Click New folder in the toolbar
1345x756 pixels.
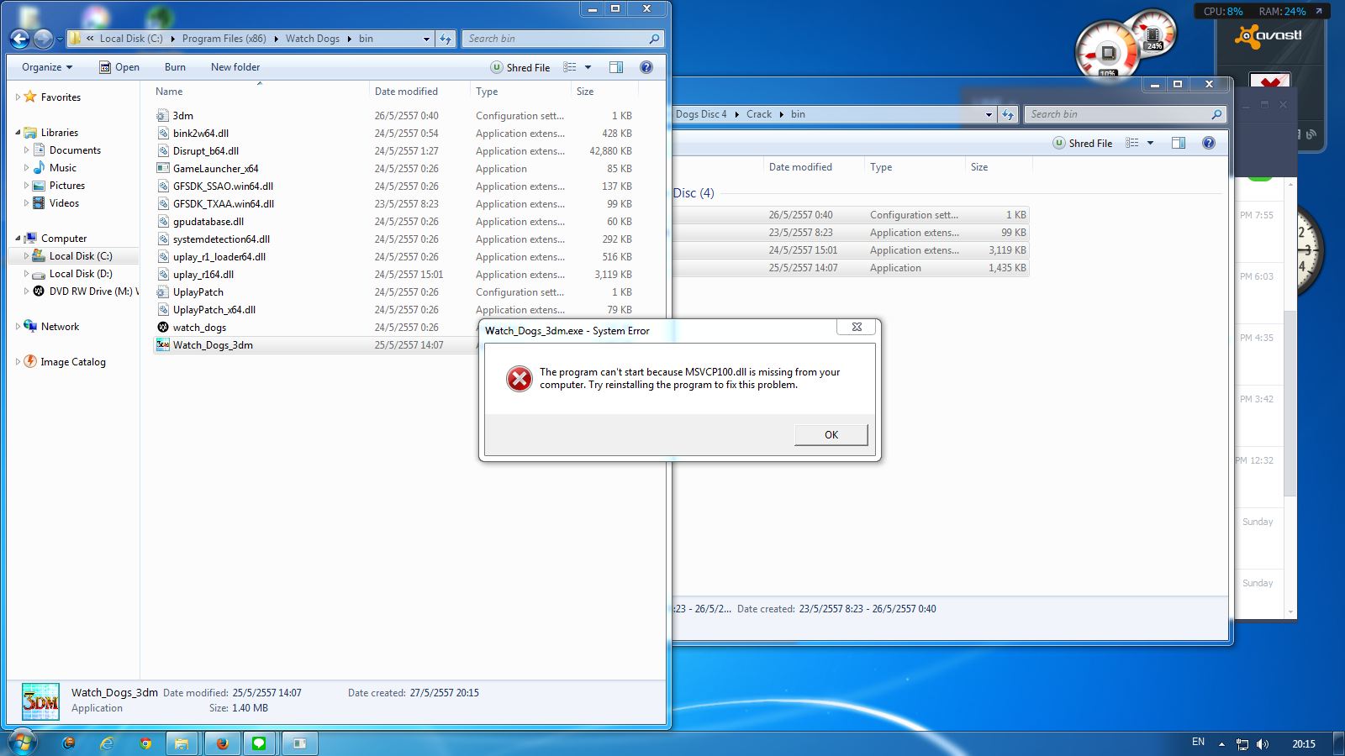[235, 67]
